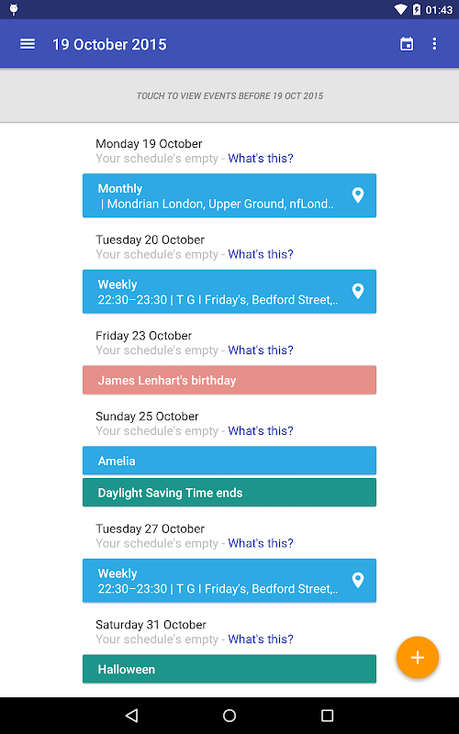The width and height of the screenshot is (459, 734).
Task: Select the 19 October 2015 title
Action: (109, 44)
